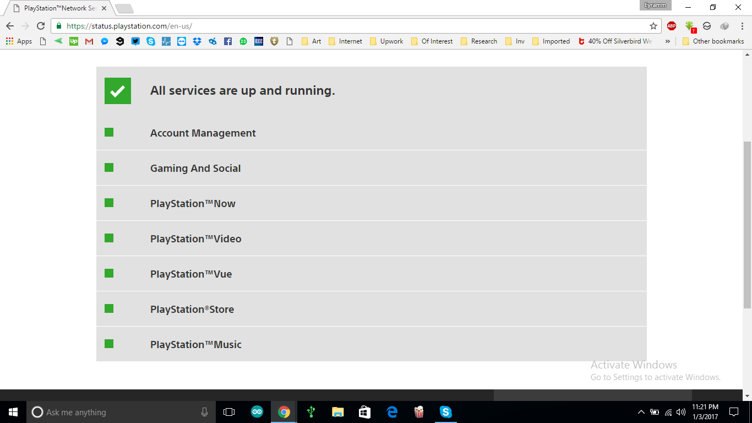Screen dimensions: 752x423
Task: Open the Gmail bookmark icon
Action: click(x=89, y=41)
